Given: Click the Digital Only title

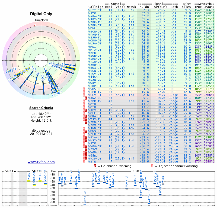Looking at the screenshot, I should click(41, 14).
